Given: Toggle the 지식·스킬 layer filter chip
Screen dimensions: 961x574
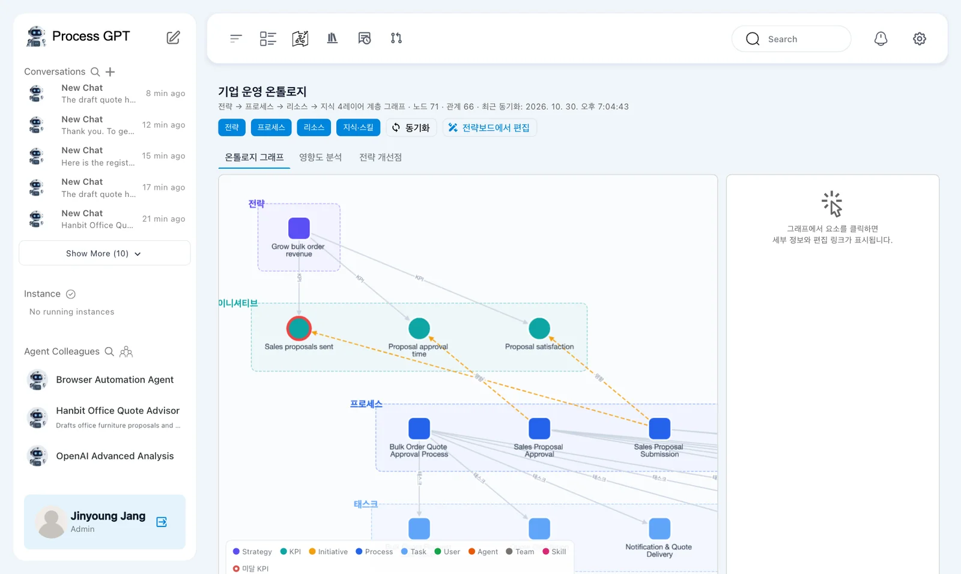Looking at the screenshot, I should coord(359,127).
